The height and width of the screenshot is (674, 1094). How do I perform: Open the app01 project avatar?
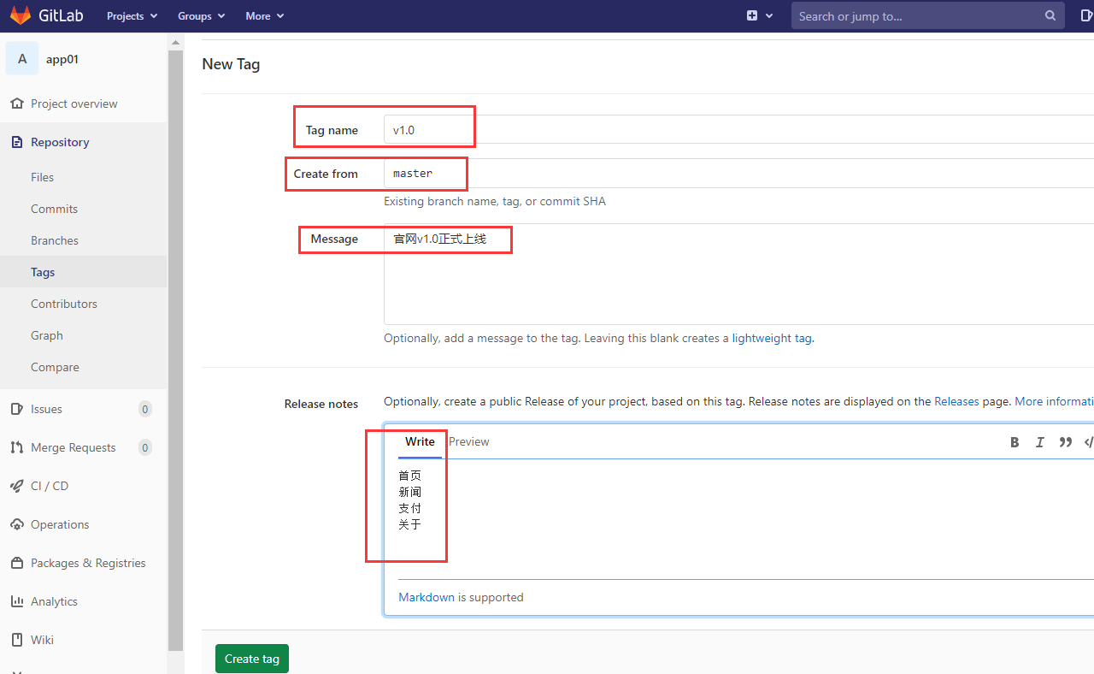22,59
